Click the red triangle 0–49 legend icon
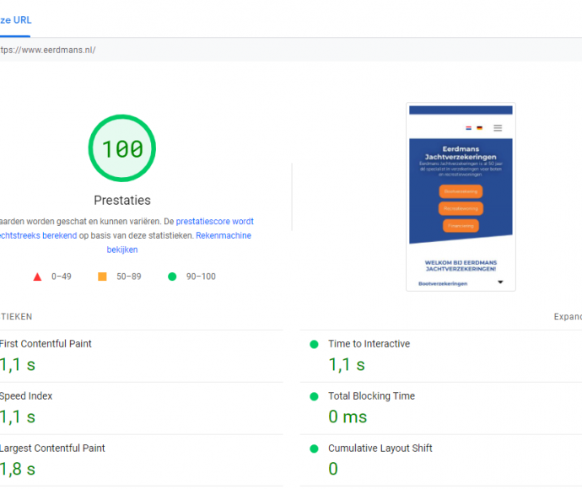 point(37,277)
